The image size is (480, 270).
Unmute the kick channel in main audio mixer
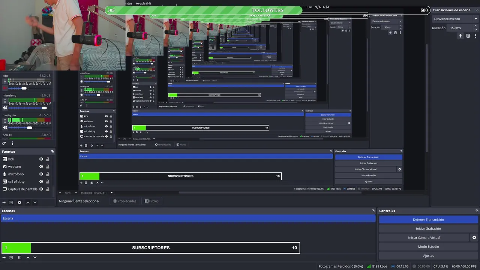click(5, 88)
